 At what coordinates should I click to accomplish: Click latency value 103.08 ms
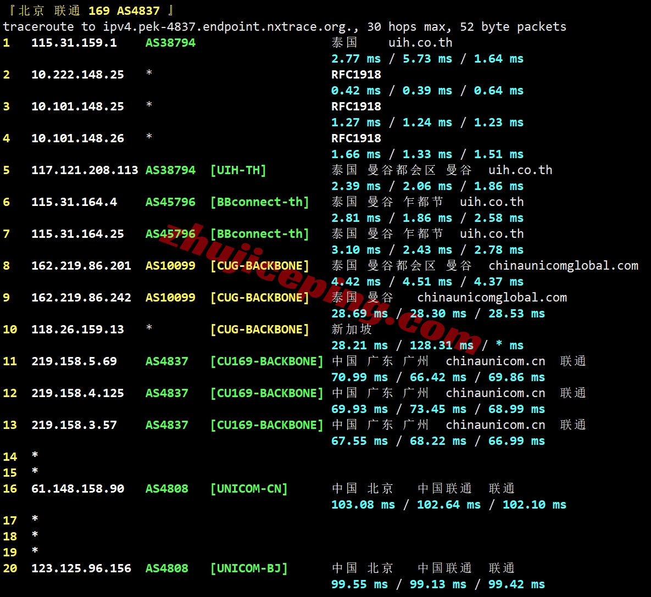[x=363, y=505]
